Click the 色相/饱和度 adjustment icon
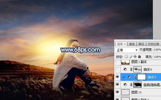This screenshot has height=100, width=161. pyautogui.click(x=125, y=84)
